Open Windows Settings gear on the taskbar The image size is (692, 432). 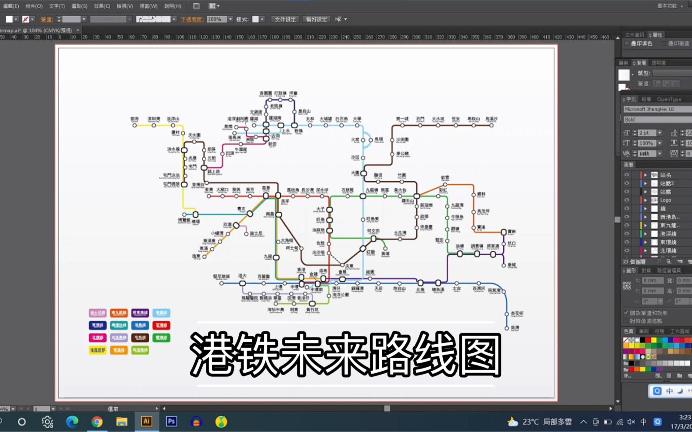(47, 422)
